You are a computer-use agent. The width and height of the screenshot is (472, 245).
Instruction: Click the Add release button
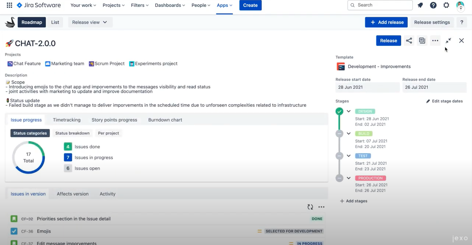coord(386,22)
